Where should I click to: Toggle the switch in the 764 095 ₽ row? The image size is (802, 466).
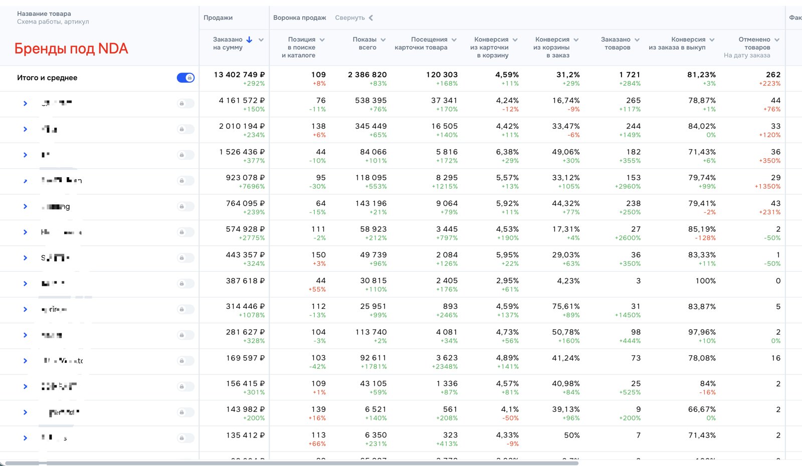point(185,207)
